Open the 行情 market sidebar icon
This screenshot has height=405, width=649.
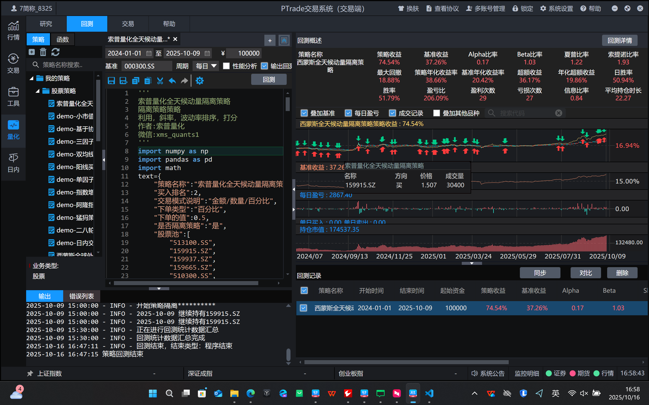[13, 30]
